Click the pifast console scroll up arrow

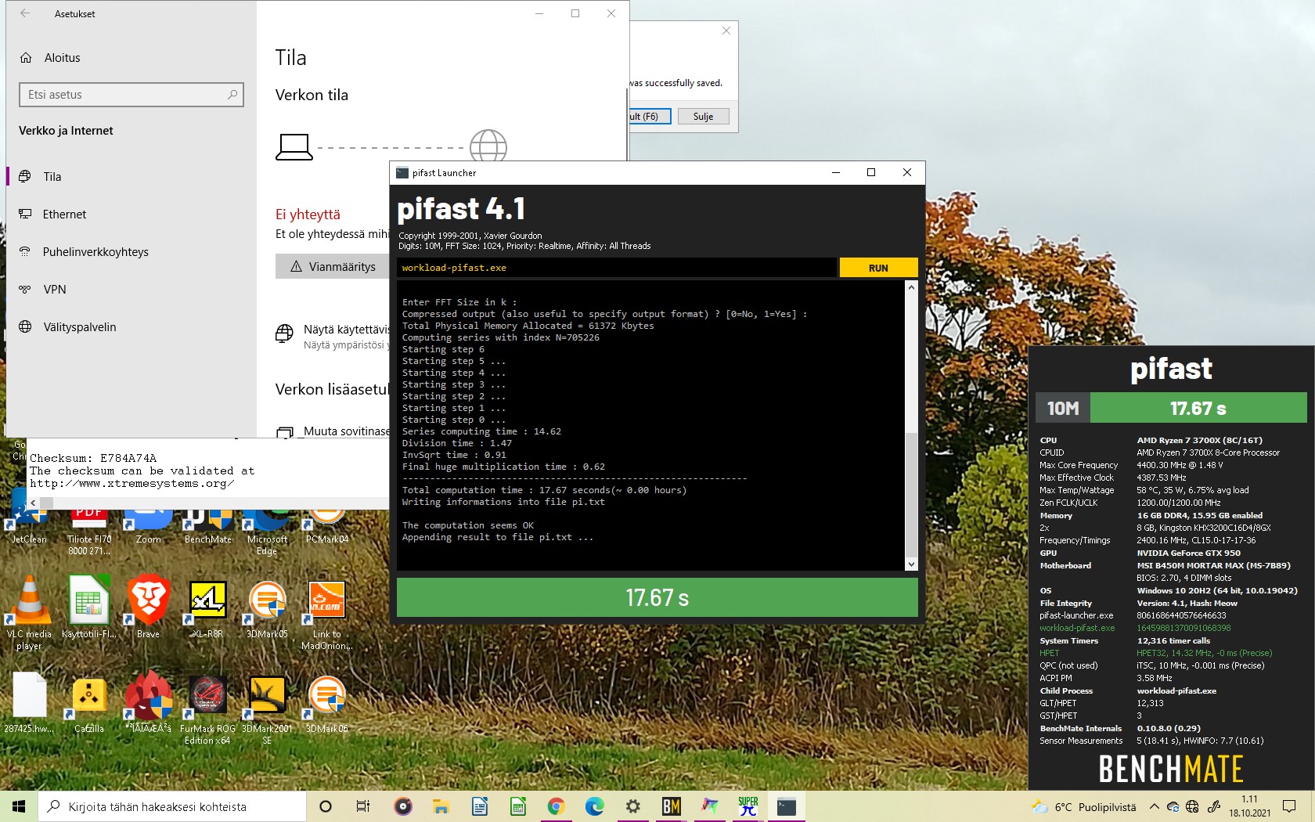[911, 287]
